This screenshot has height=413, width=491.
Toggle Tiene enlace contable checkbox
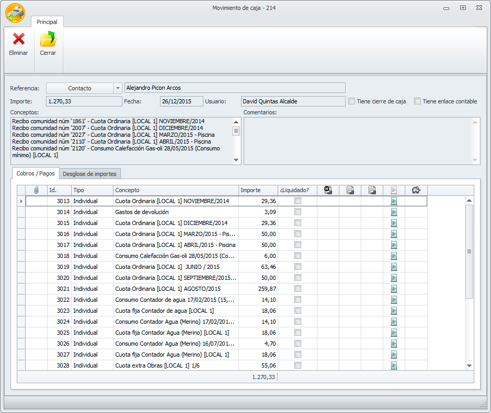click(417, 101)
